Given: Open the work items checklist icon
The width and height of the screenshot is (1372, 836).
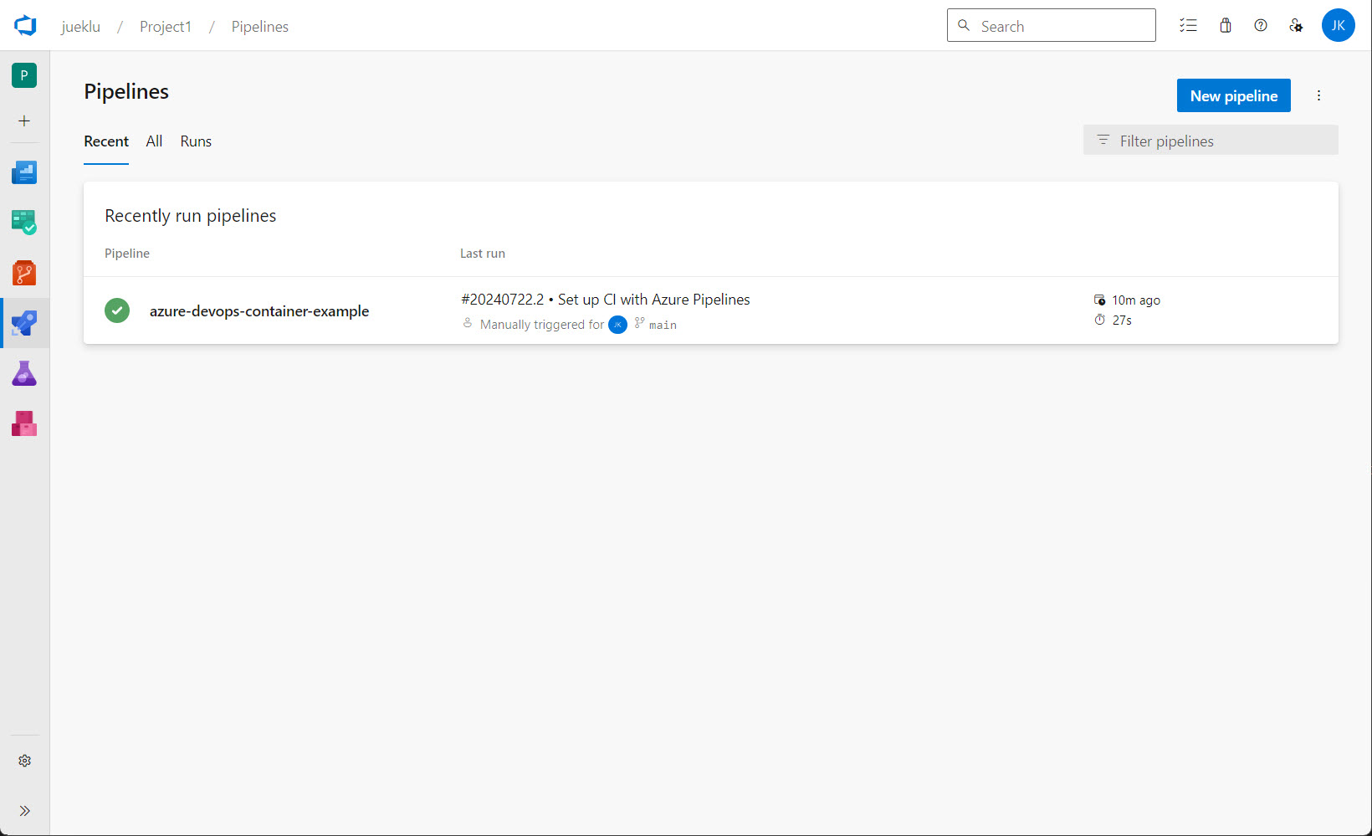Looking at the screenshot, I should point(1188,25).
